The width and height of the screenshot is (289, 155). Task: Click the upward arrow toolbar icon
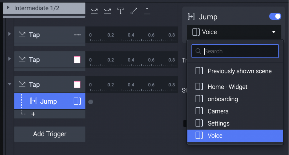(x=147, y=11)
